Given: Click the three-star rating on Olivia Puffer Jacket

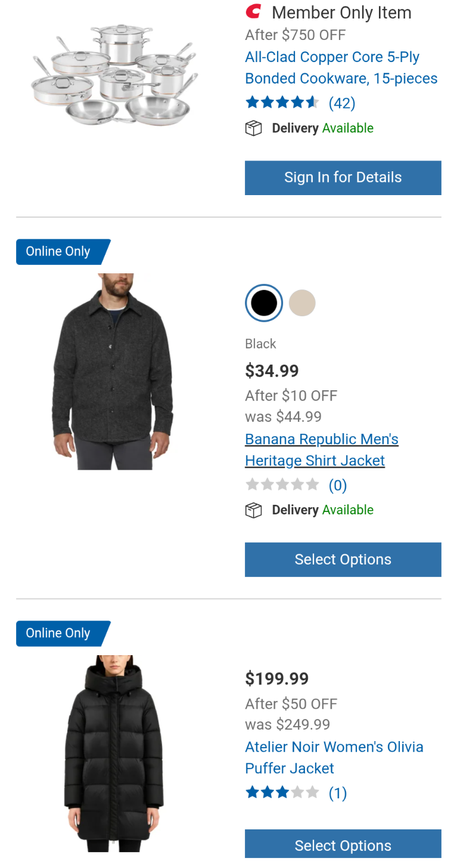Looking at the screenshot, I should [282, 792].
